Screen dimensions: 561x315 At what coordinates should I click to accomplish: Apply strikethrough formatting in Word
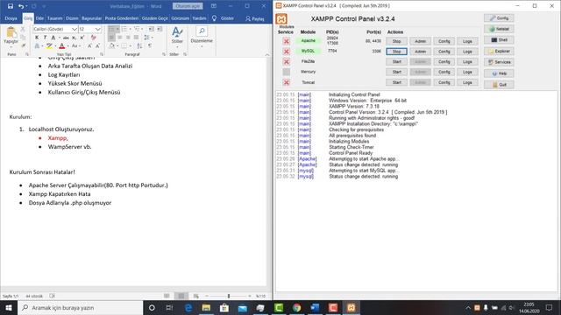(66, 38)
